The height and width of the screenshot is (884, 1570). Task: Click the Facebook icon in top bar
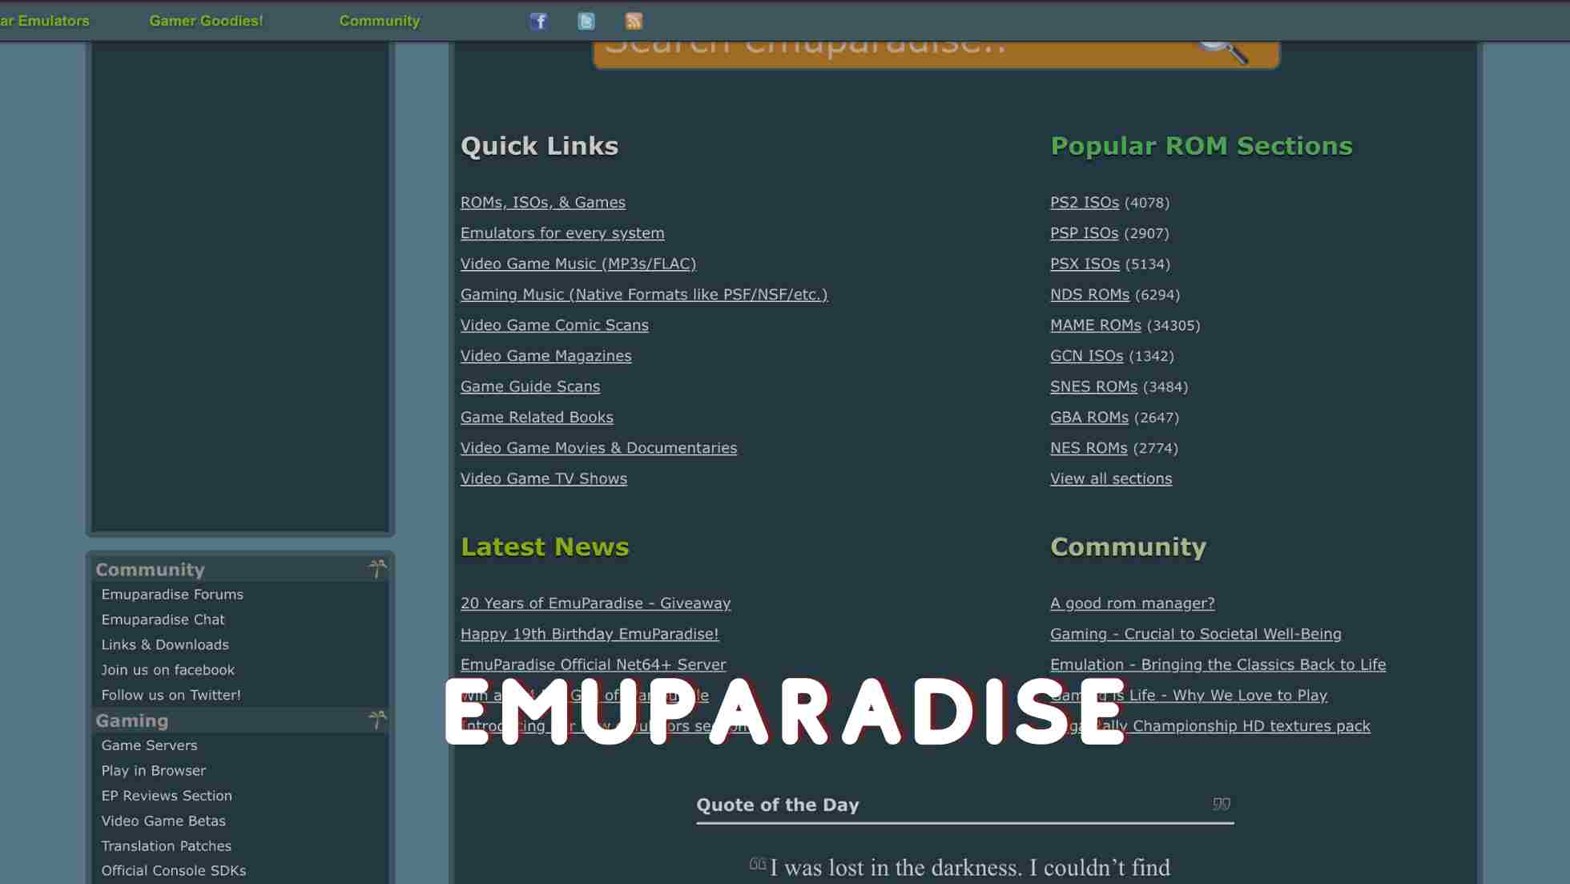click(x=538, y=21)
